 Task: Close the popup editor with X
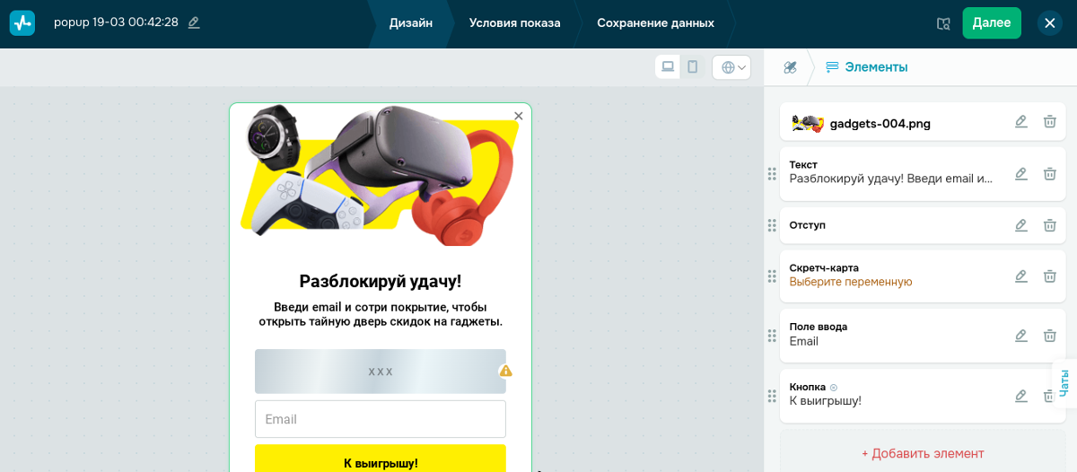pyautogui.click(x=1049, y=23)
